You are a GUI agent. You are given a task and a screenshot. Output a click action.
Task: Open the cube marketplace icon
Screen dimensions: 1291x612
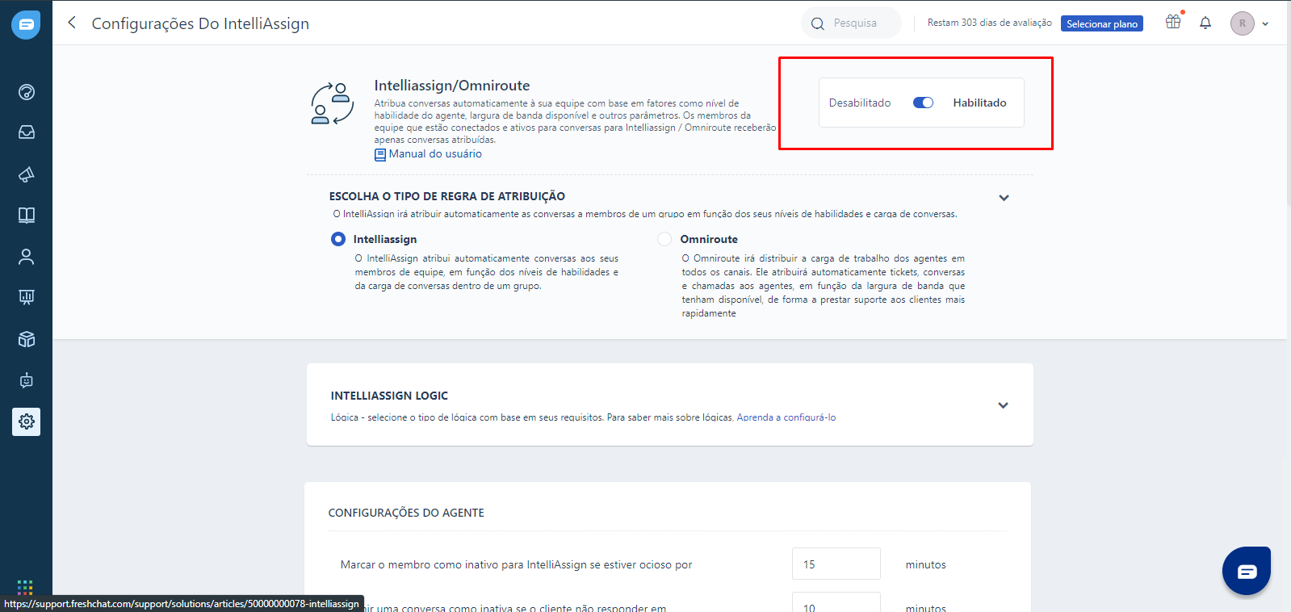(27, 339)
